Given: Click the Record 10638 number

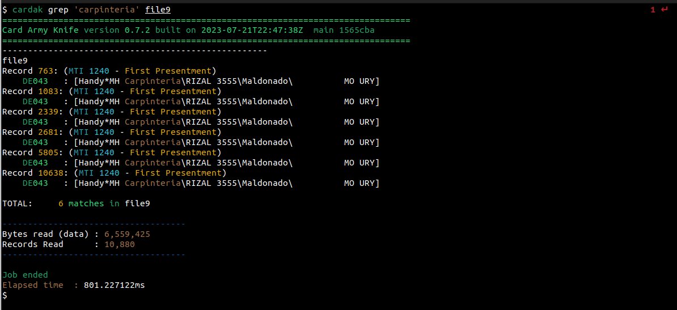Looking at the screenshot, I should [50, 173].
